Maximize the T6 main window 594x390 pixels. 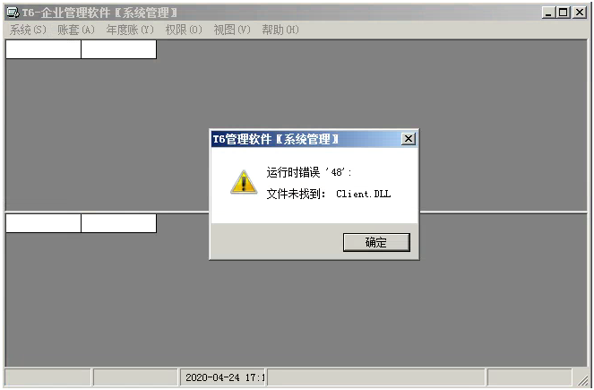[x=564, y=13]
